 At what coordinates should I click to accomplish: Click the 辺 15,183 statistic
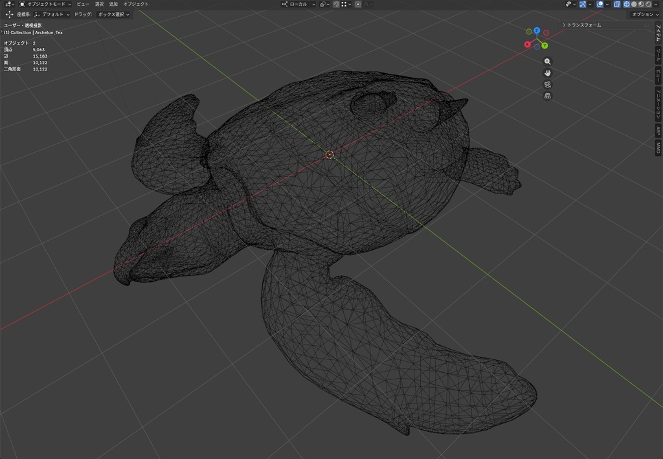click(25, 56)
